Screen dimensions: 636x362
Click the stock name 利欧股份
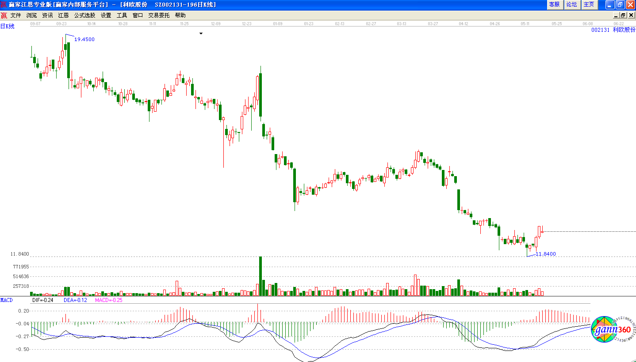pos(624,30)
